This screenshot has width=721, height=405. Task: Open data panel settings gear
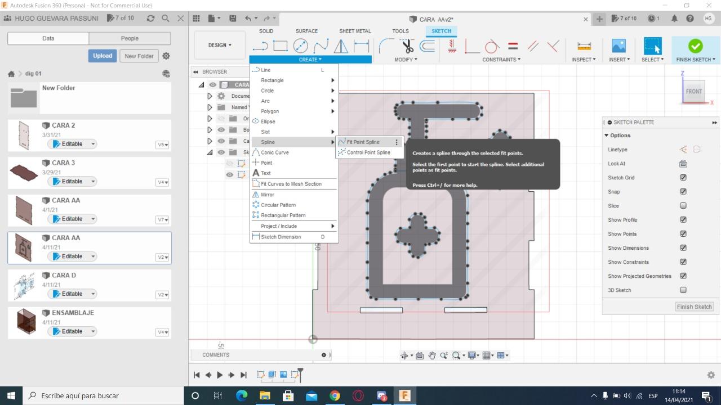click(166, 56)
